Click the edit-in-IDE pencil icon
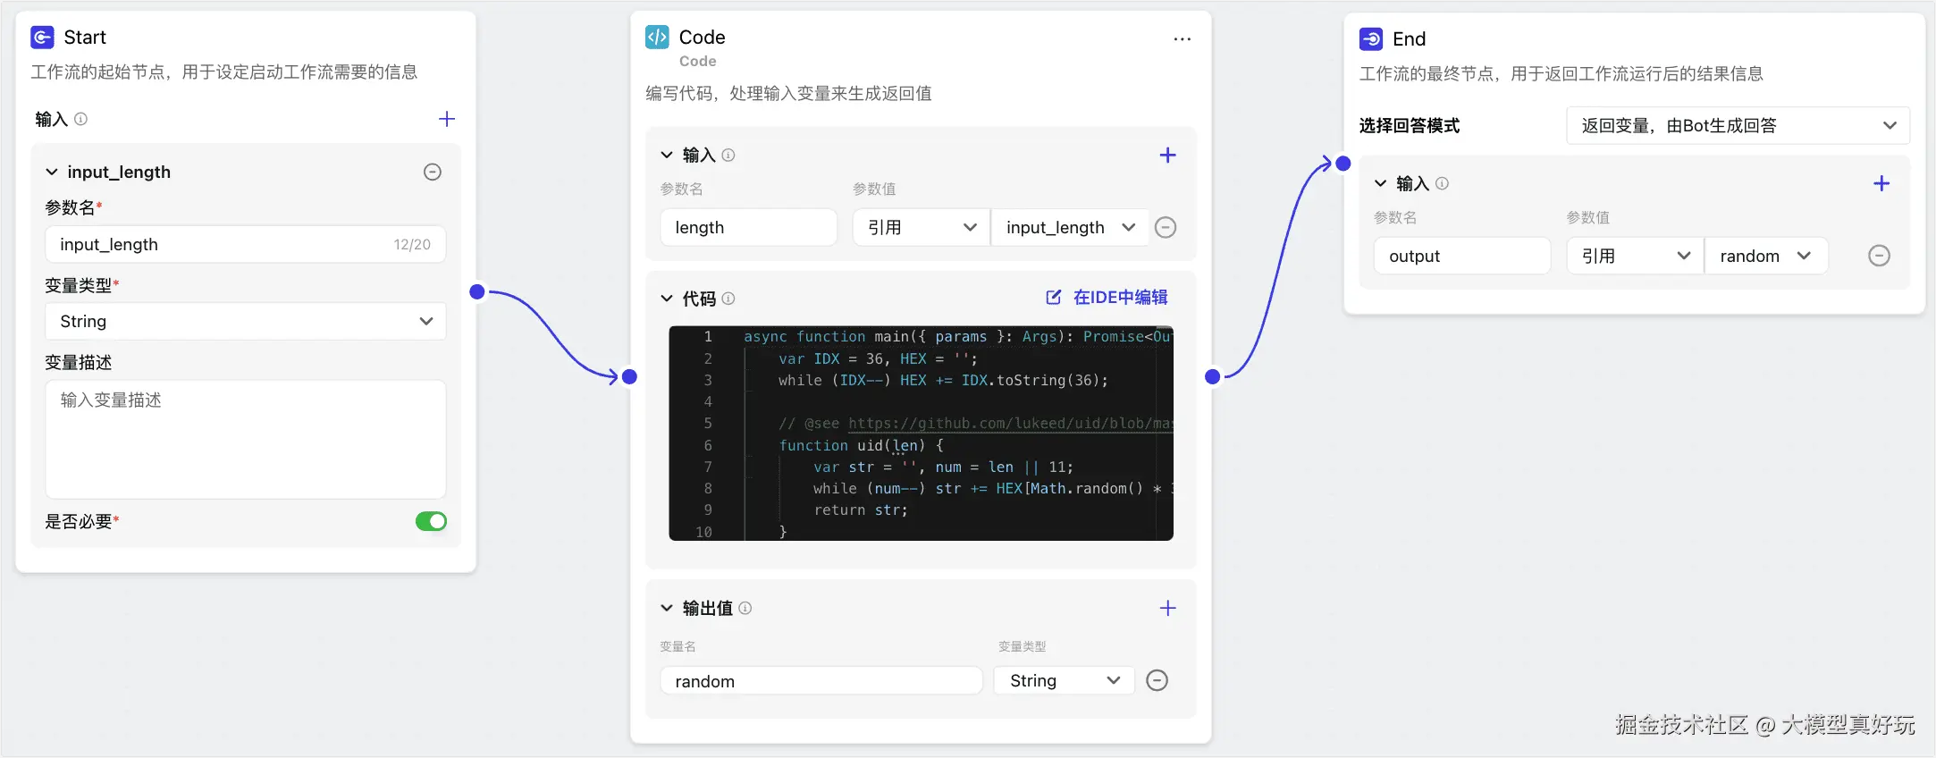The width and height of the screenshot is (1936, 758). pyautogui.click(x=1054, y=298)
